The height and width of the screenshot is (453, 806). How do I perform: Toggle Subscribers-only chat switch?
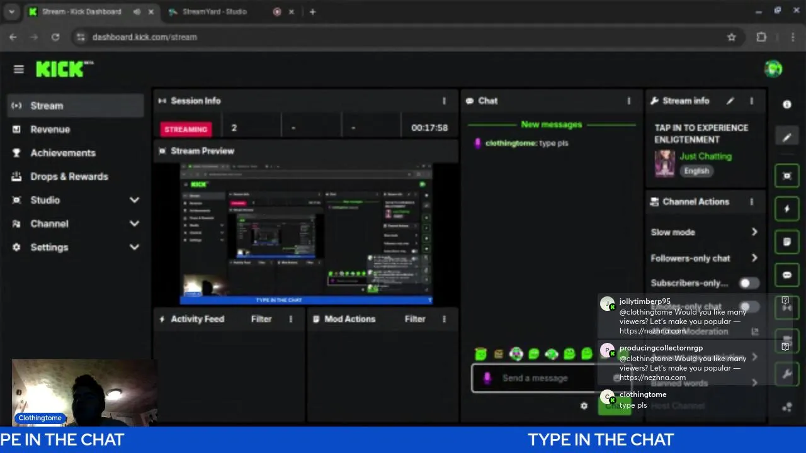[749, 283]
